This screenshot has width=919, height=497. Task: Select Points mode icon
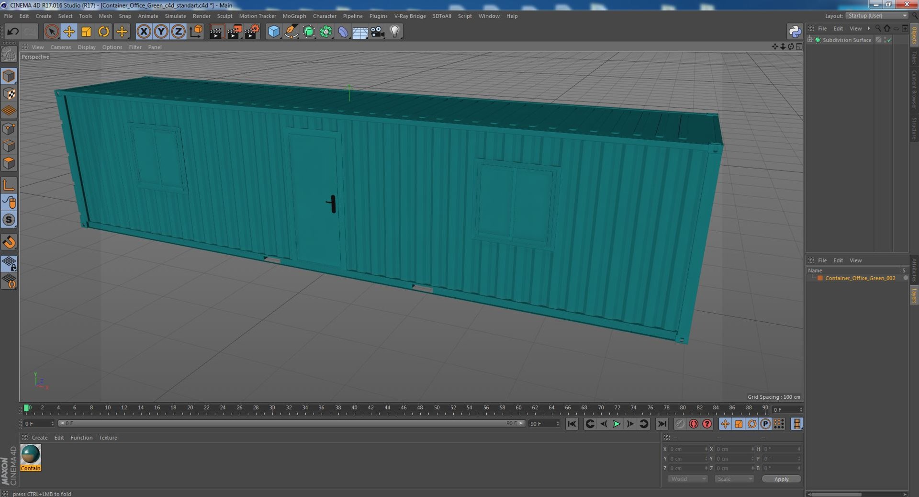point(9,128)
